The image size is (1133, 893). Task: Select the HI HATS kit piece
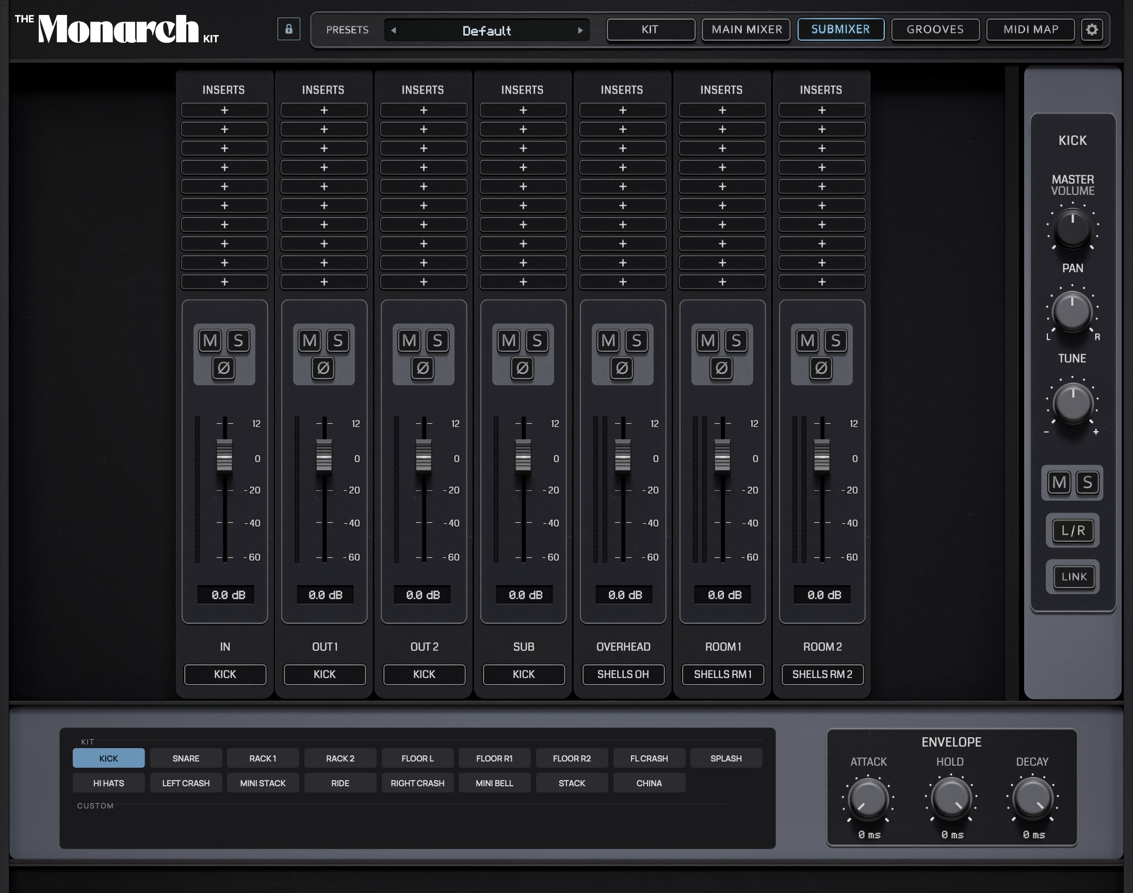click(109, 783)
